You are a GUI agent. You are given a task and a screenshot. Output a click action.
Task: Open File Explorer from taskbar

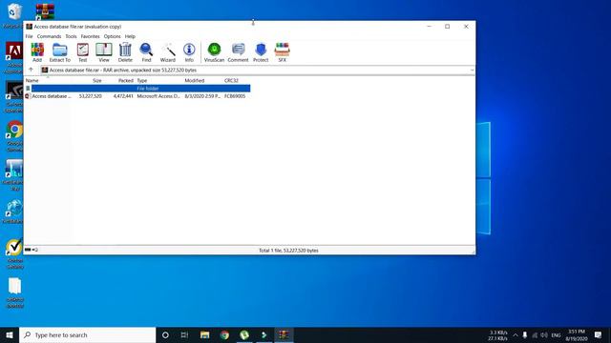pos(204,334)
